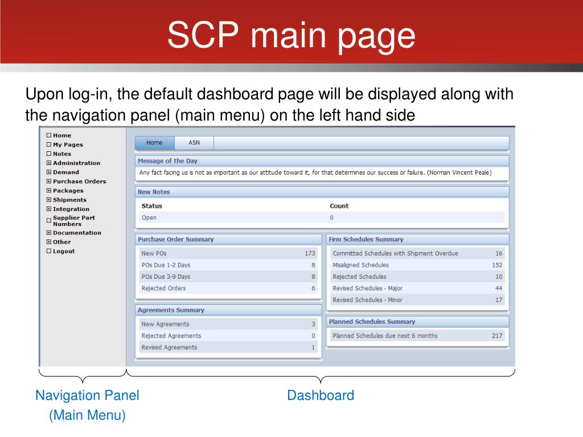Open the Home navigation link
This screenshot has height=437, width=583.
point(62,135)
